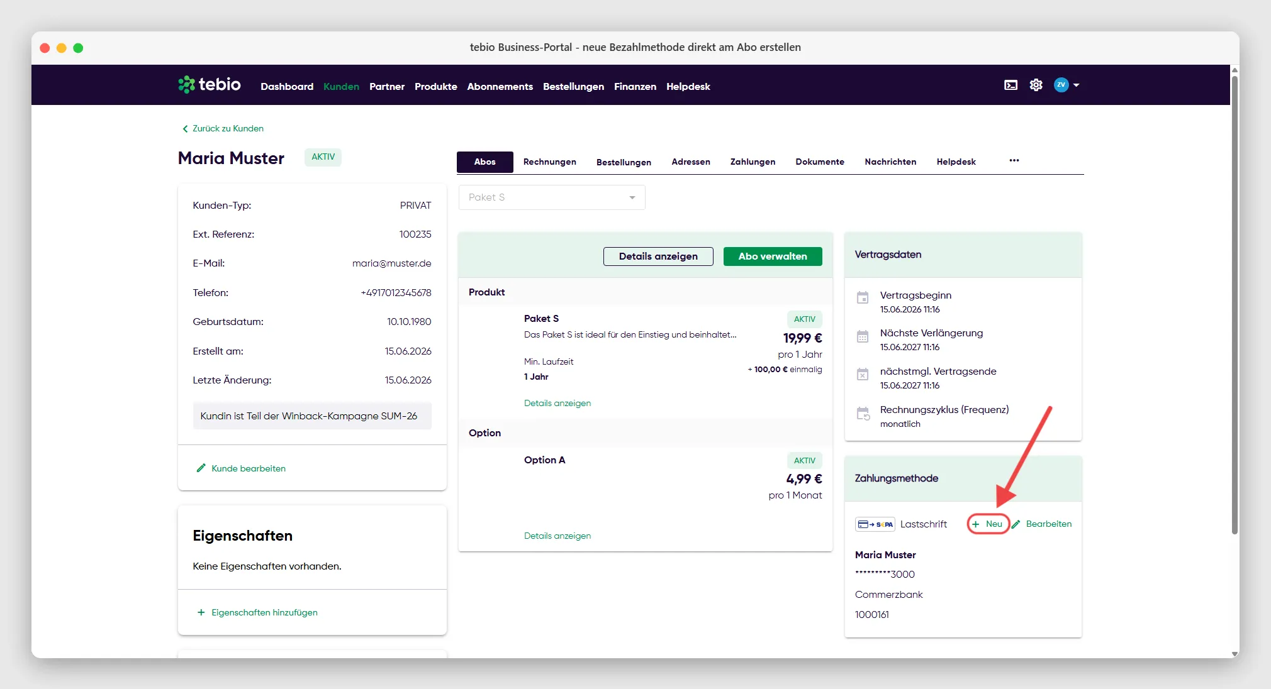Open the console terminal icon
Image resolution: width=1271 pixels, height=689 pixels.
click(x=1011, y=85)
